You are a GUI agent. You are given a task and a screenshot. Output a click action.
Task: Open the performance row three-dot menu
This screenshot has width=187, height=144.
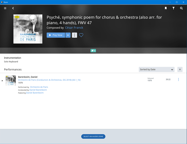point(178,79)
